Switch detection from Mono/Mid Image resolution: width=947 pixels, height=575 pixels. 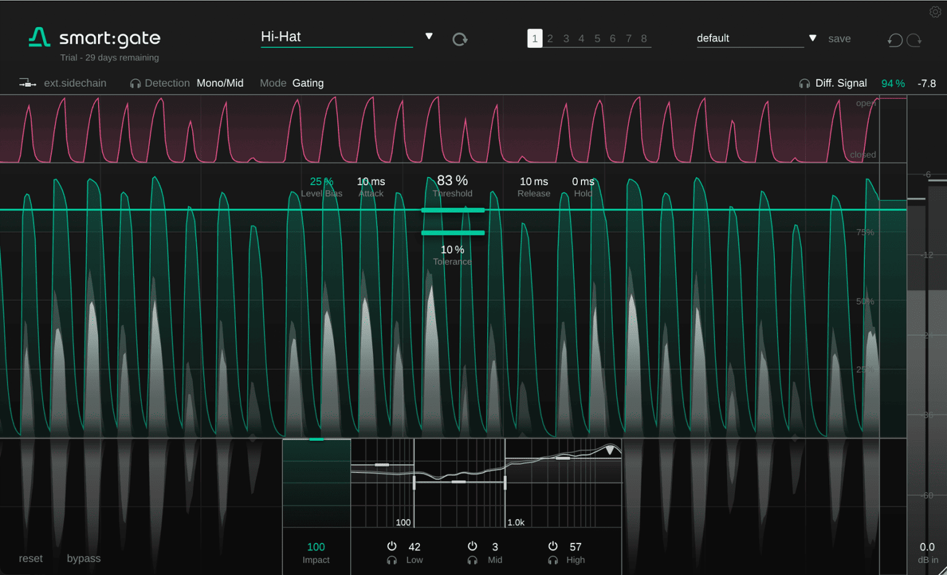click(220, 82)
